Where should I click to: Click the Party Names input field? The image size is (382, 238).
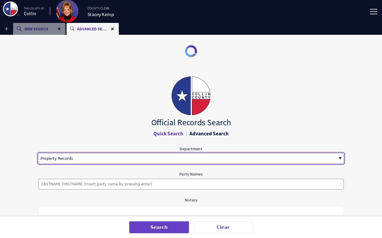[x=191, y=184]
